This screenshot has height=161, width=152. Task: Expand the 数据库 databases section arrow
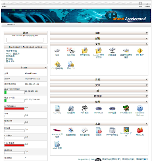[x=147, y=96]
